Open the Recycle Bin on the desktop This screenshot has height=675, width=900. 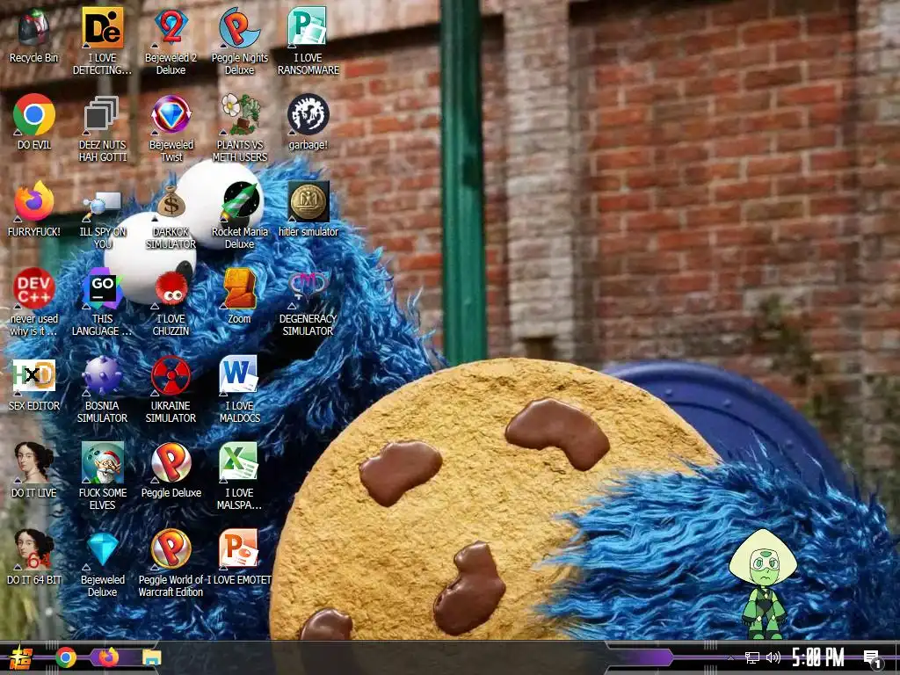click(x=34, y=36)
